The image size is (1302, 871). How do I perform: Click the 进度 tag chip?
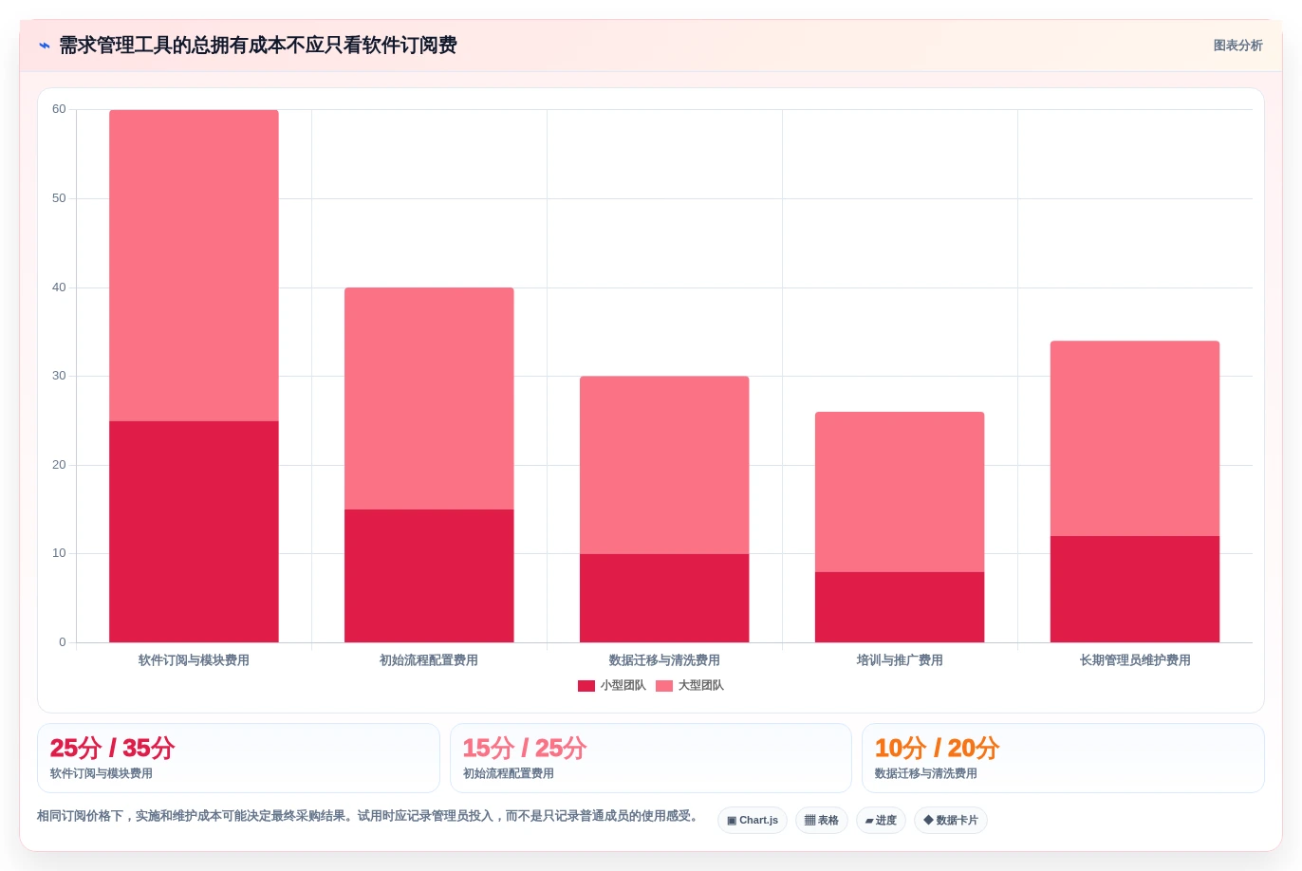[x=881, y=820]
